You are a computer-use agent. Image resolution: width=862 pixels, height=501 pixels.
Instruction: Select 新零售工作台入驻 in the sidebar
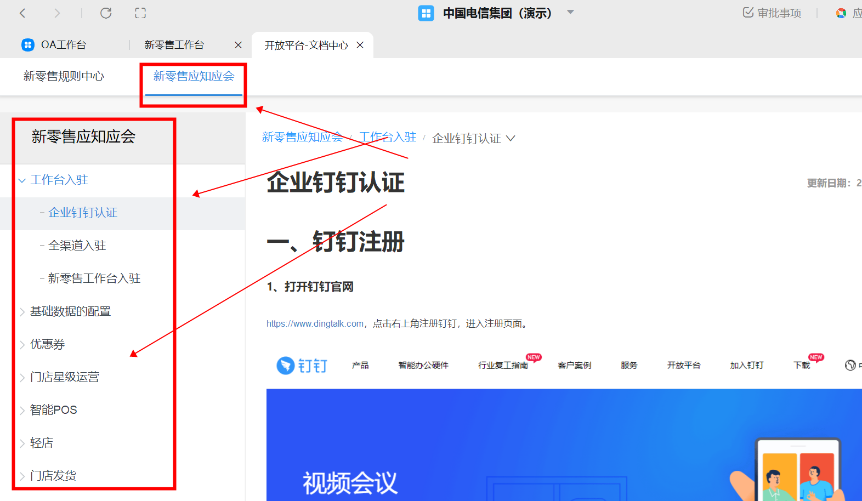pos(94,278)
